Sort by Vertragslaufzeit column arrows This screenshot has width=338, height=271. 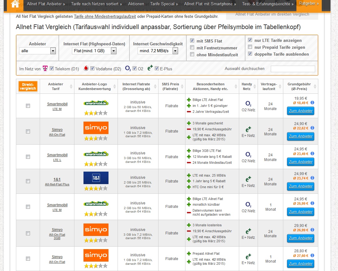tap(280, 87)
